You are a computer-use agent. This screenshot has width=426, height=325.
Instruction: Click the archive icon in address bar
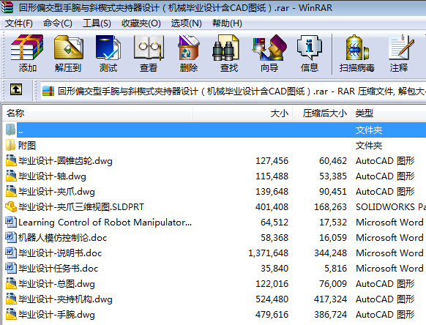[x=48, y=91]
